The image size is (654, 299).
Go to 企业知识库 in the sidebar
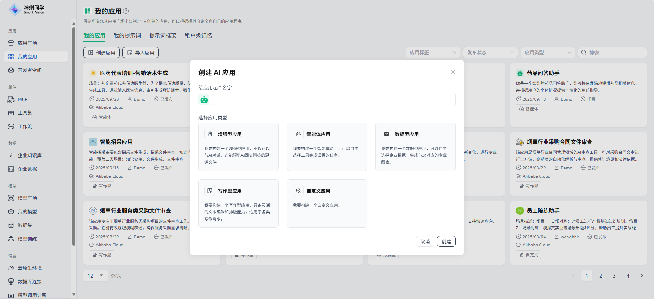tap(30, 155)
